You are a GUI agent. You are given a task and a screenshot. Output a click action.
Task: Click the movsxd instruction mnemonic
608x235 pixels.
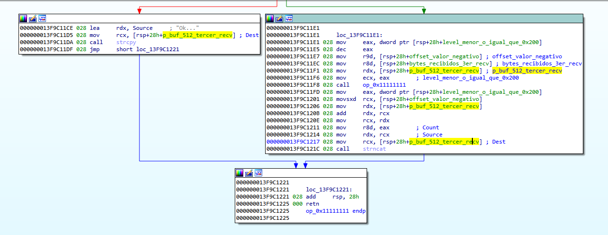tap(346, 99)
